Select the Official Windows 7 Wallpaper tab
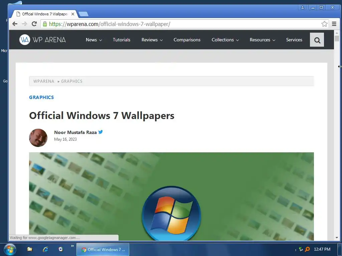 point(45,14)
